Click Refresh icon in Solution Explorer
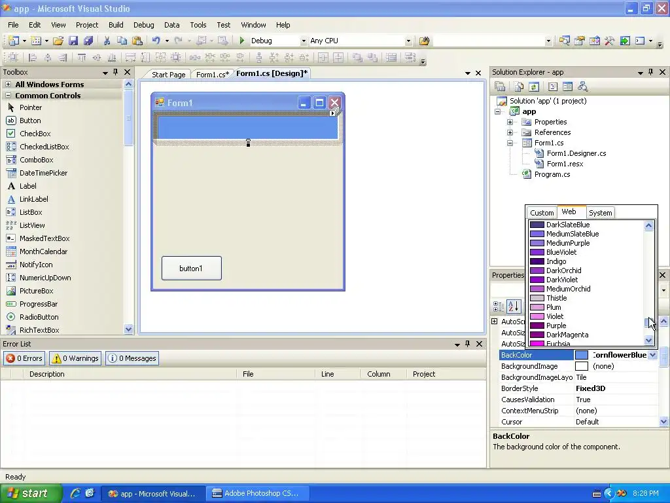This screenshot has width=670, height=503. point(534,87)
